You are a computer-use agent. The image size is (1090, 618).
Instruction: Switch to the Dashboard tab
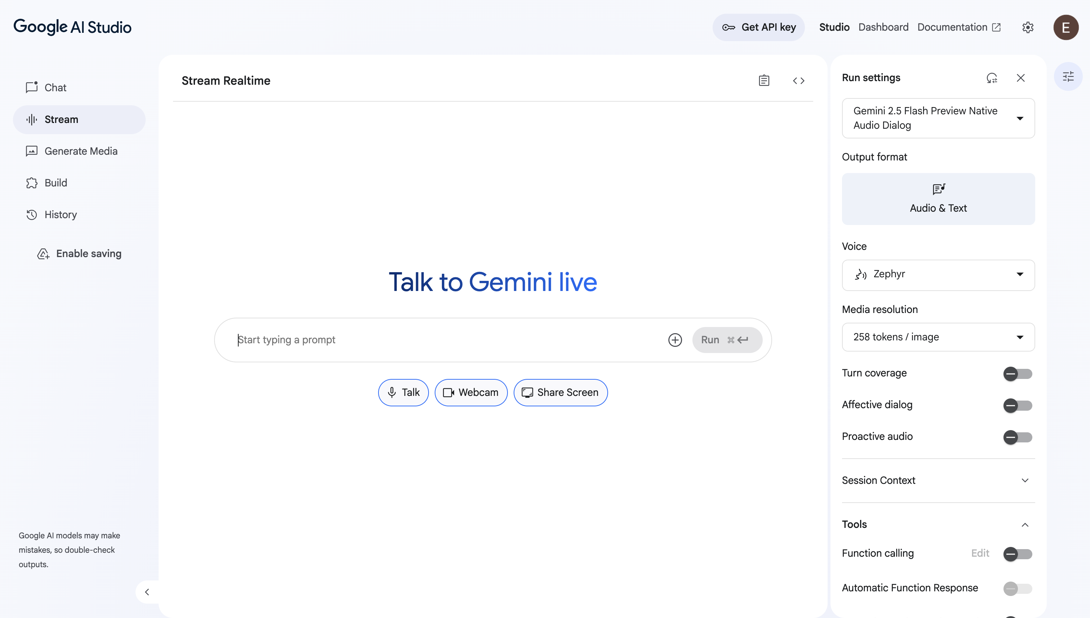[883, 27]
